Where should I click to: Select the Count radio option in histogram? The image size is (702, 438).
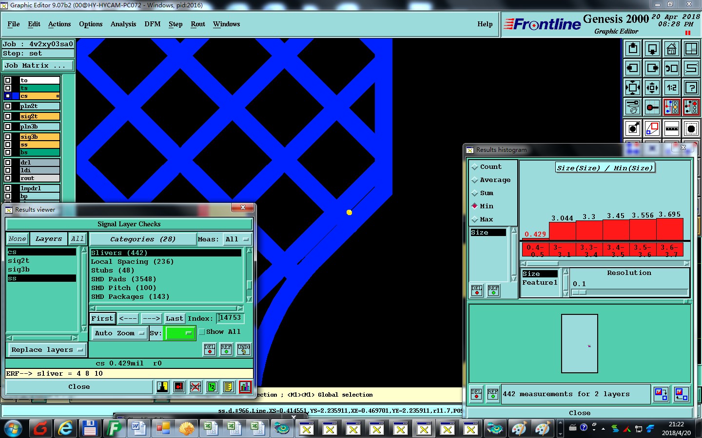(x=475, y=167)
